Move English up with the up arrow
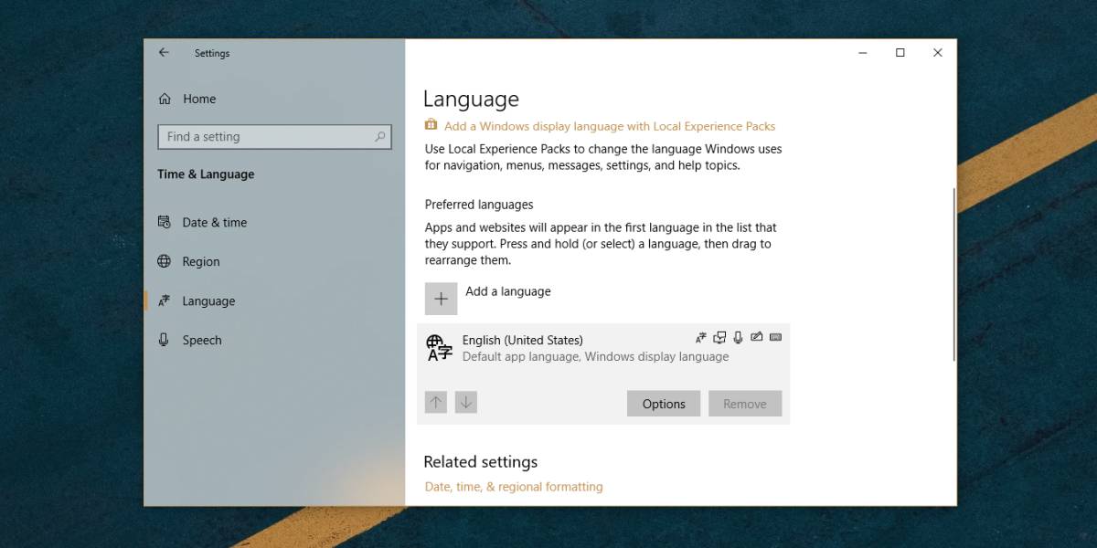This screenshot has width=1097, height=548. (436, 402)
